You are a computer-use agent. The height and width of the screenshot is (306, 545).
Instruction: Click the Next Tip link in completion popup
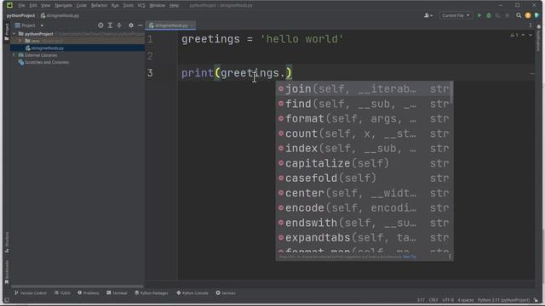(x=410, y=257)
